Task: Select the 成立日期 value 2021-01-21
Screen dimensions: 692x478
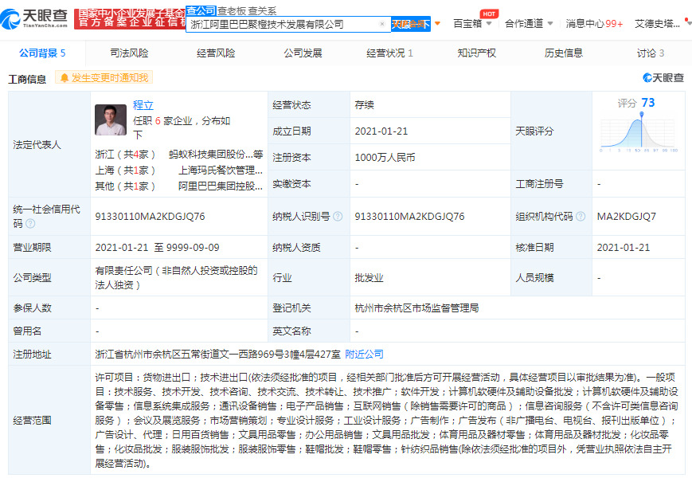Action: pos(381,131)
